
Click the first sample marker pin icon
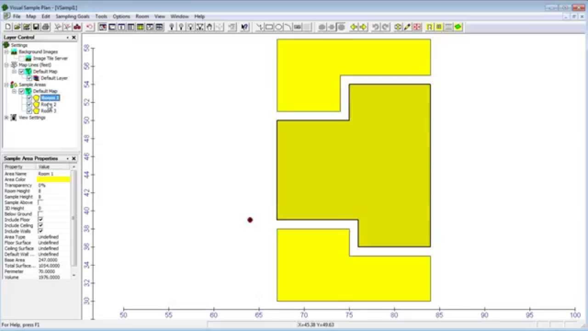[x=172, y=27]
